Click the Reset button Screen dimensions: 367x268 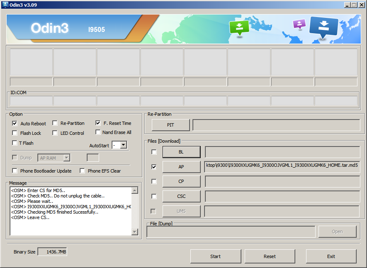click(x=270, y=256)
